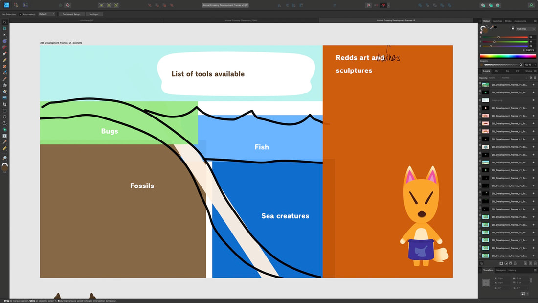
Task: Switch to the Animal Crossing Characters_FINAL document
Action: tap(241, 20)
